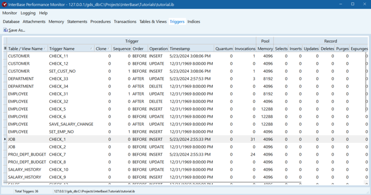
Task: Sort by Clone column header
Action: coord(102,49)
